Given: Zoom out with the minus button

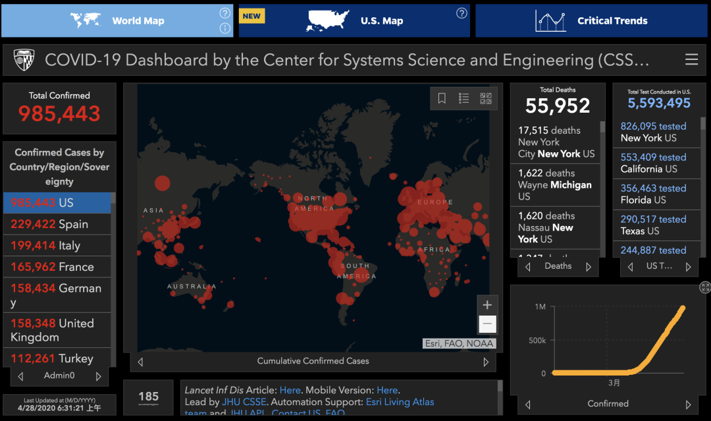Looking at the screenshot, I should pyautogui.click(x=487, y=323).
